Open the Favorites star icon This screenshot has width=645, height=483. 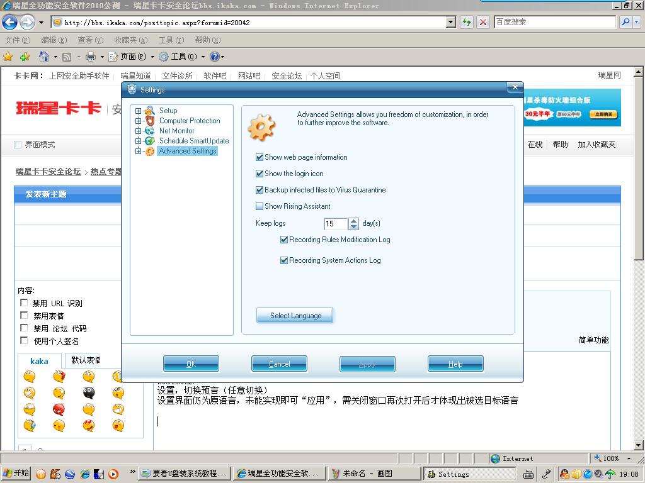pyautogui.click(x=8, y=57)
